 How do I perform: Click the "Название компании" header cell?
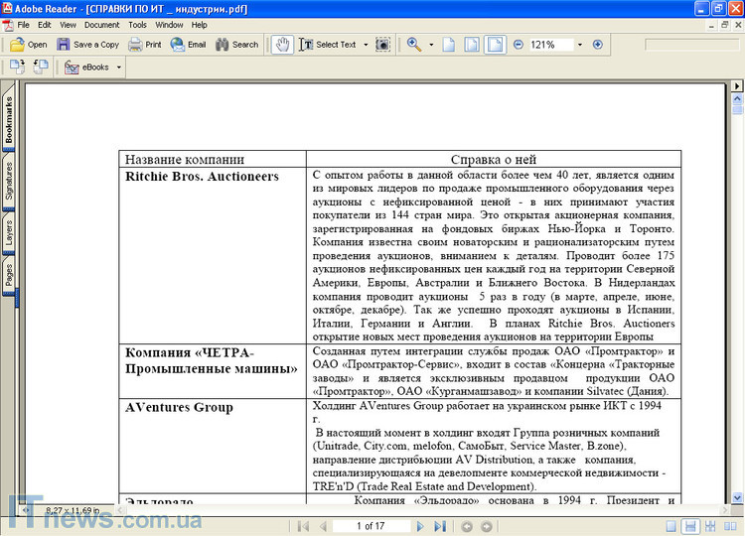click(x=213, y=159)
